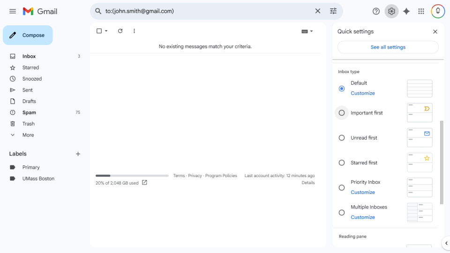The height and width of the screenshot is (253, 450).
Task: Open the select-all checkbox dropdown arrow
Action: 106,31
